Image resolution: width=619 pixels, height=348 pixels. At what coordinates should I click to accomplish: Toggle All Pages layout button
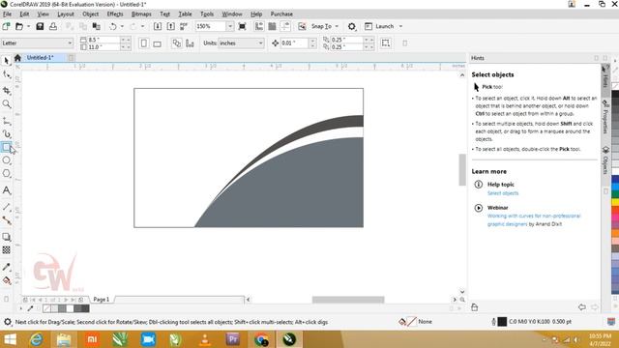[176, 43]
